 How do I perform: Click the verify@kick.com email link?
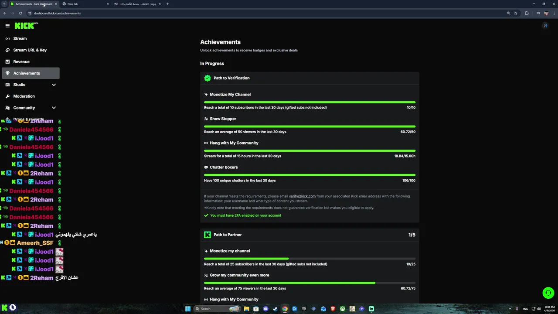302,196
